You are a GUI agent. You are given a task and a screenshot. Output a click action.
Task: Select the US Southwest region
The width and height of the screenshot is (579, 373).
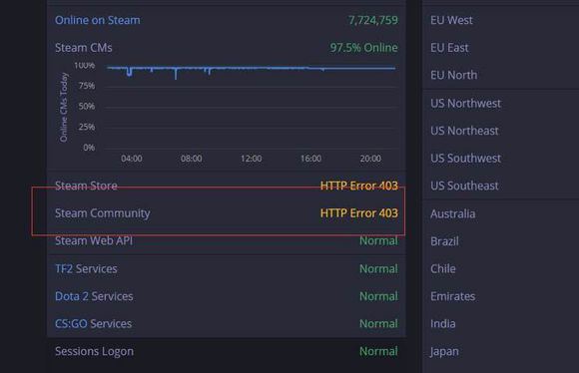click(465, 159)
